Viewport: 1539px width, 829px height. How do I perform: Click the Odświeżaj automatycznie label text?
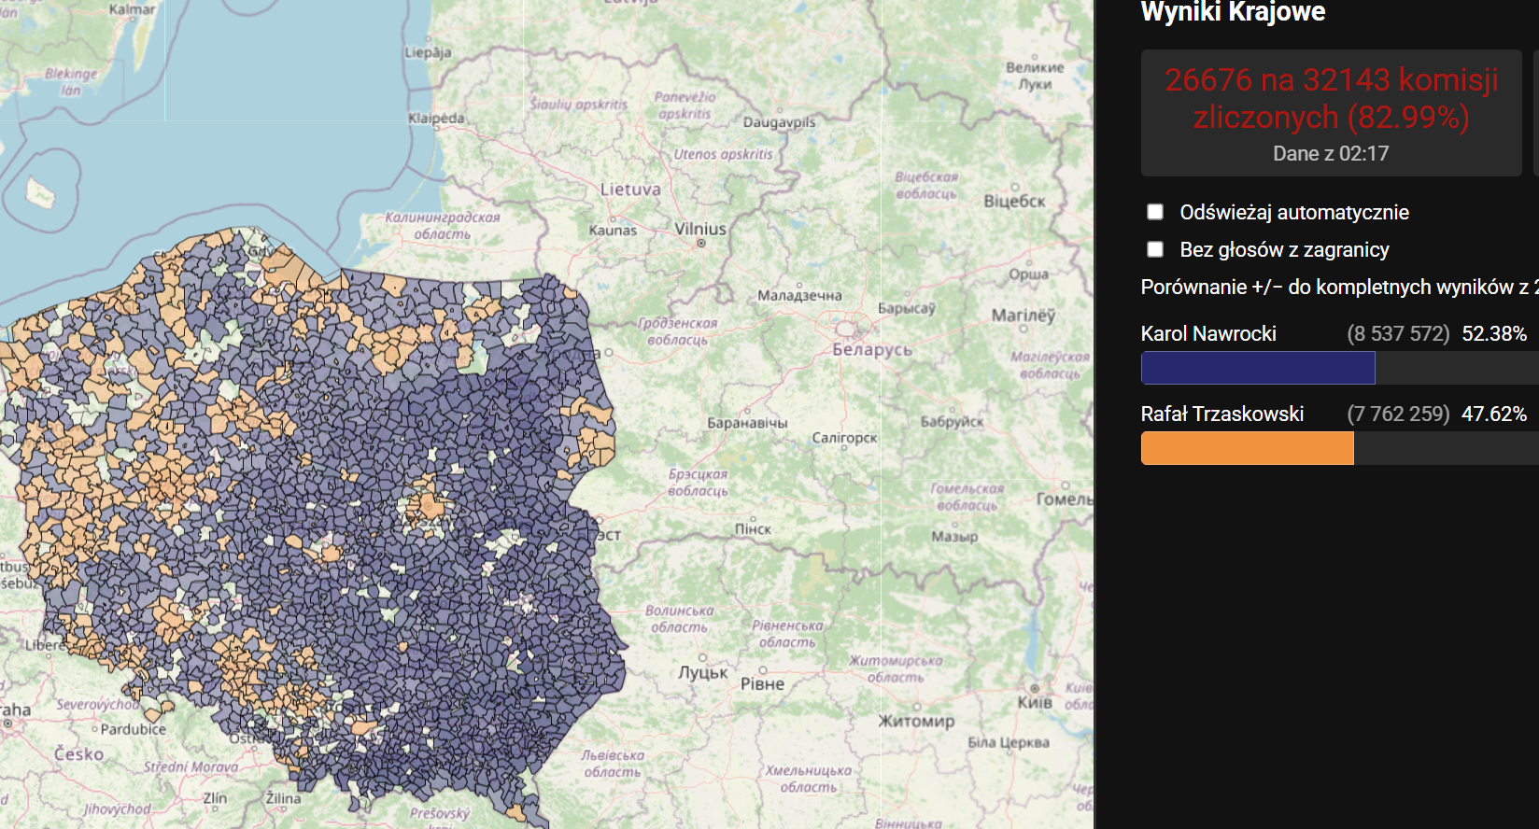tap(1293, 212)
